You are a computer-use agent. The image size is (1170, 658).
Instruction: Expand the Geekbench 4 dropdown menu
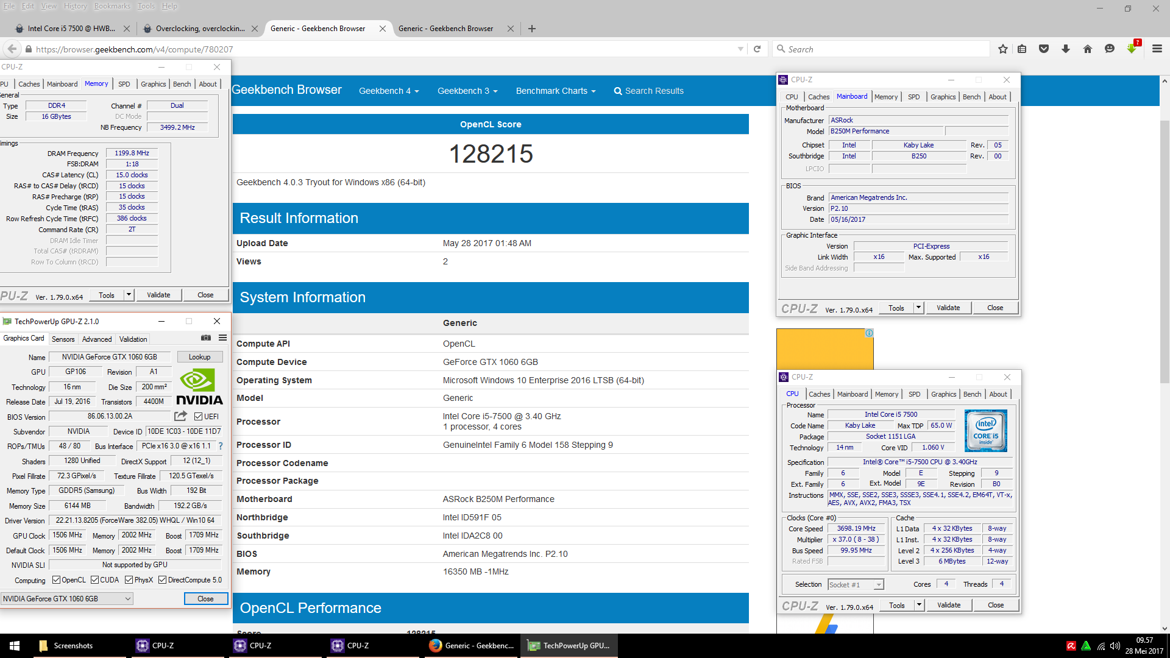389,91
